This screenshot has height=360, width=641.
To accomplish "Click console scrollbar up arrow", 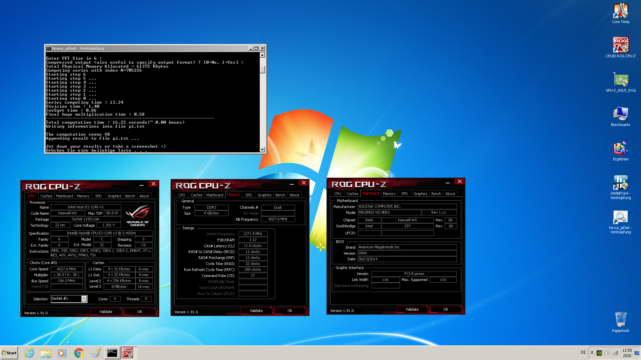I will pos(262,55).
